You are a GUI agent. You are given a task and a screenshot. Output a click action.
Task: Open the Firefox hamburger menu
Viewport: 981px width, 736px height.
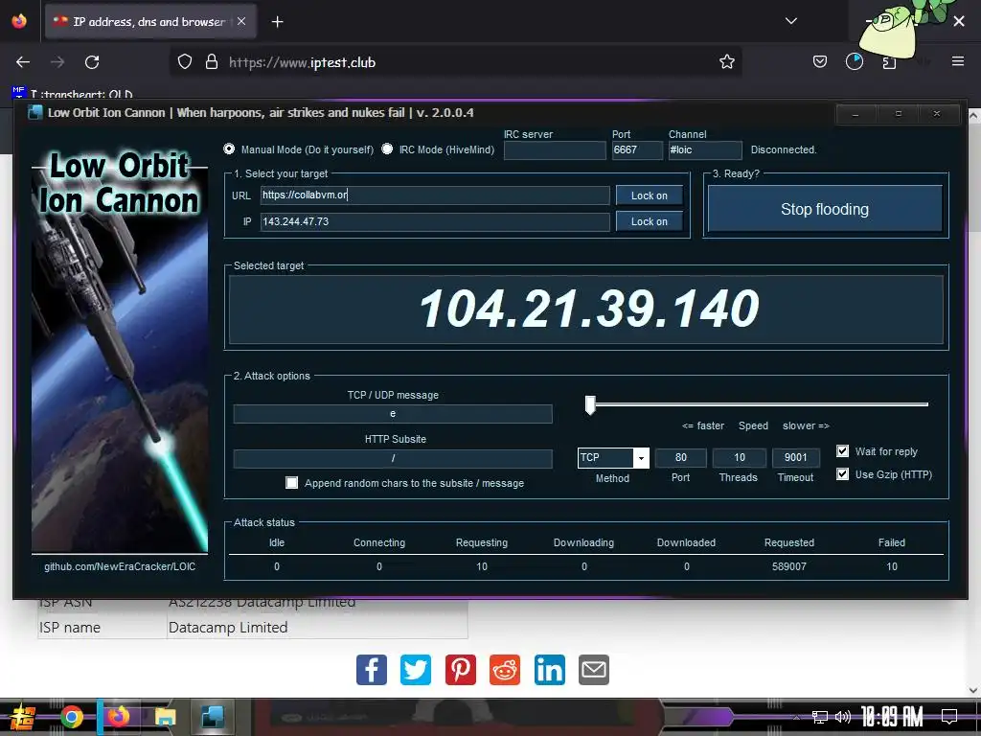pyautogui.click(x=957, y=61)
